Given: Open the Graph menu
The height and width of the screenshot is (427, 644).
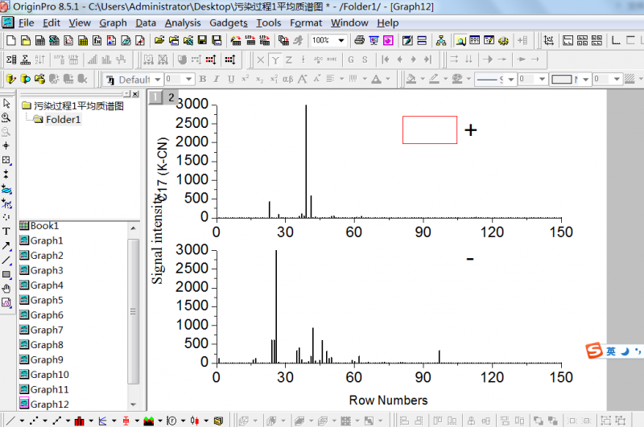Looking at the screenshot, I should coord(113,23).
